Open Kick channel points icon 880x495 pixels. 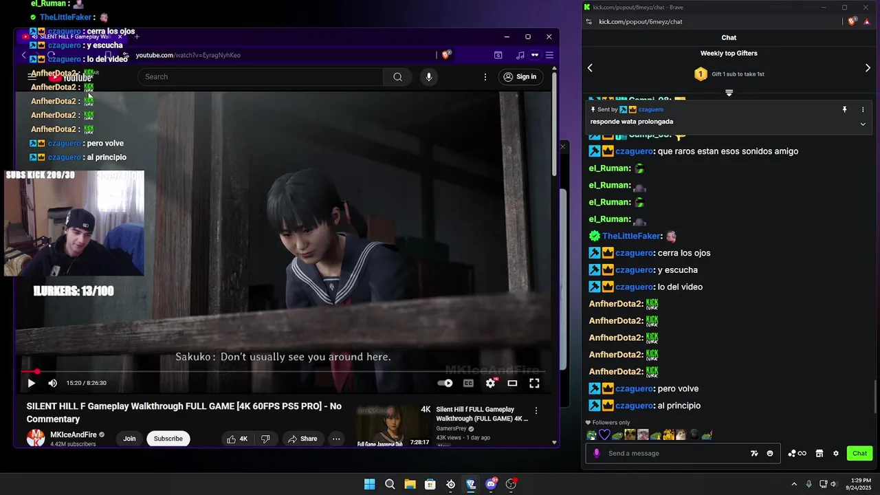click(797, 453)
